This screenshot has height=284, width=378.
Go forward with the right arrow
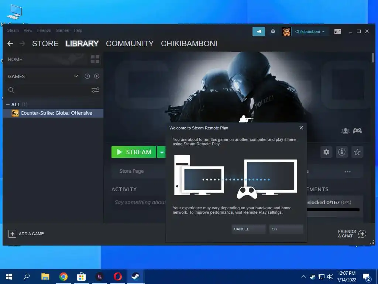(x=22, y=44)
